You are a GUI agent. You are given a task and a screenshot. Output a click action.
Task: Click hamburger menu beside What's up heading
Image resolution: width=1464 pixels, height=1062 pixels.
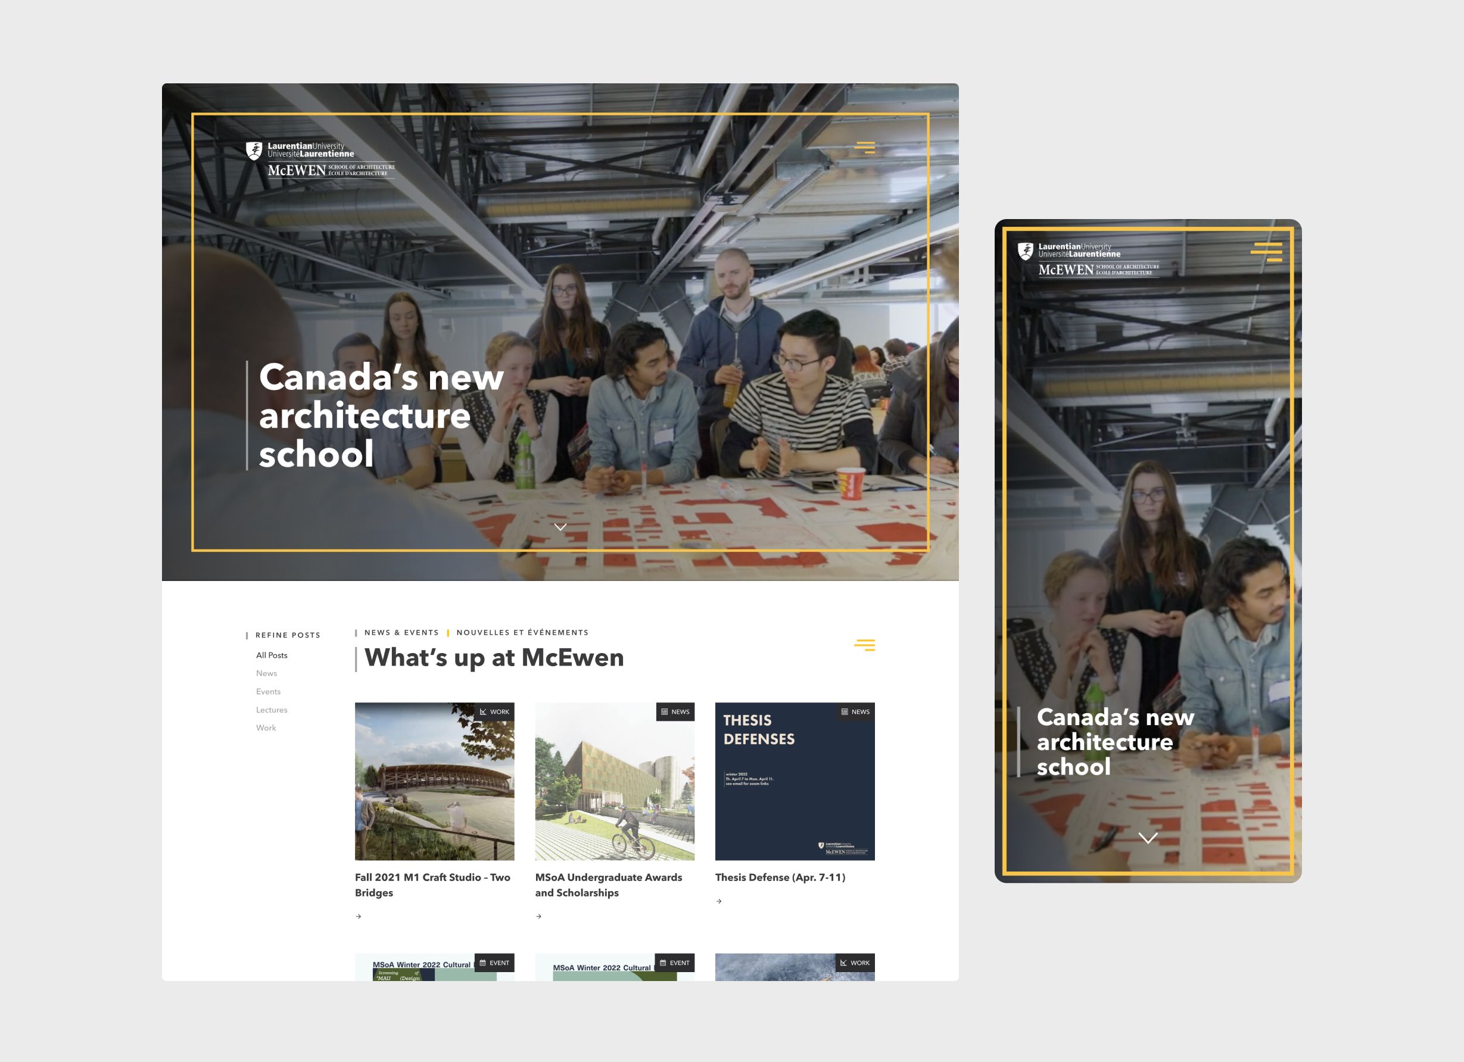click(x=864, y=645)
